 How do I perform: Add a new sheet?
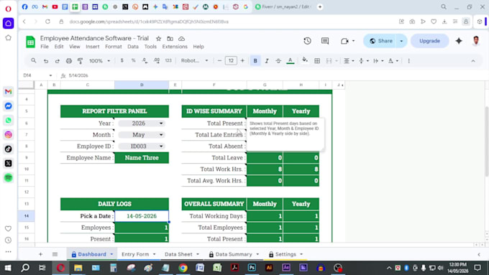40,254
